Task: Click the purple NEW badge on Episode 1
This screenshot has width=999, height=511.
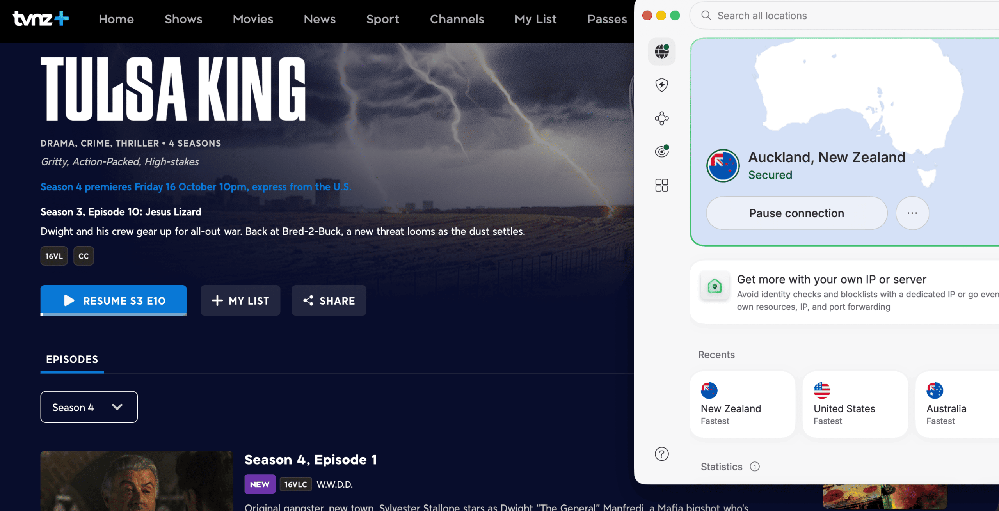Action: click(260, 484)
